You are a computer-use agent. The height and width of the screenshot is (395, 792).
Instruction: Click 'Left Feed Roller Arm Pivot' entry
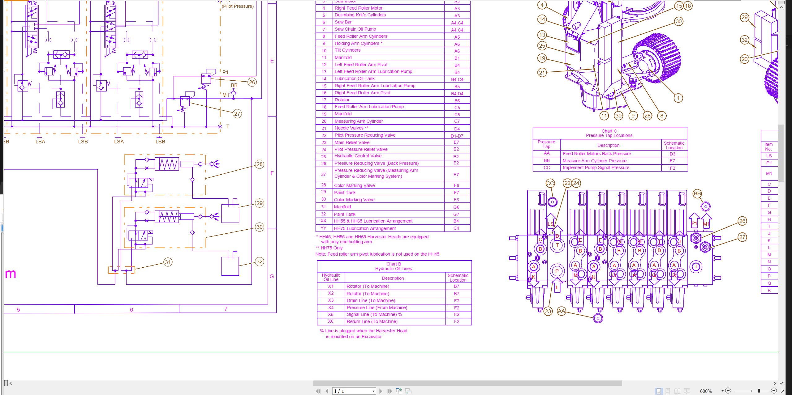point(361,65)
